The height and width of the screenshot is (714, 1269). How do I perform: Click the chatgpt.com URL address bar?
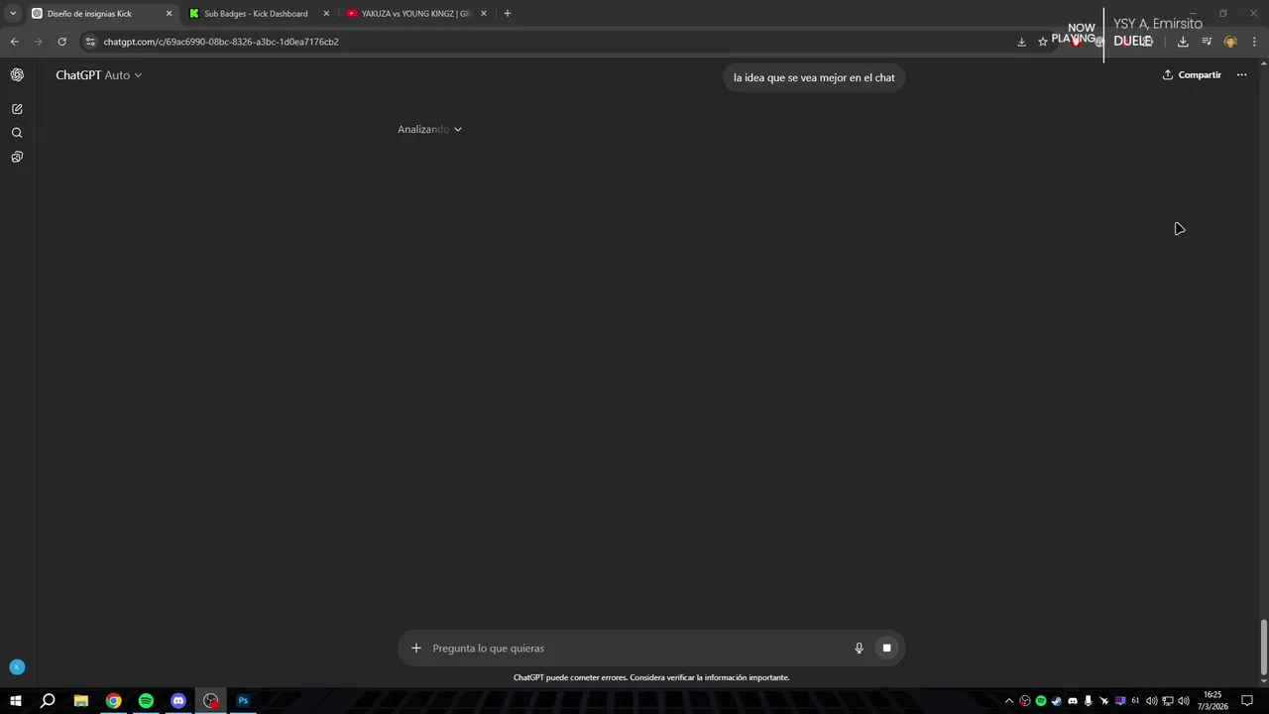tap(221, 42)
